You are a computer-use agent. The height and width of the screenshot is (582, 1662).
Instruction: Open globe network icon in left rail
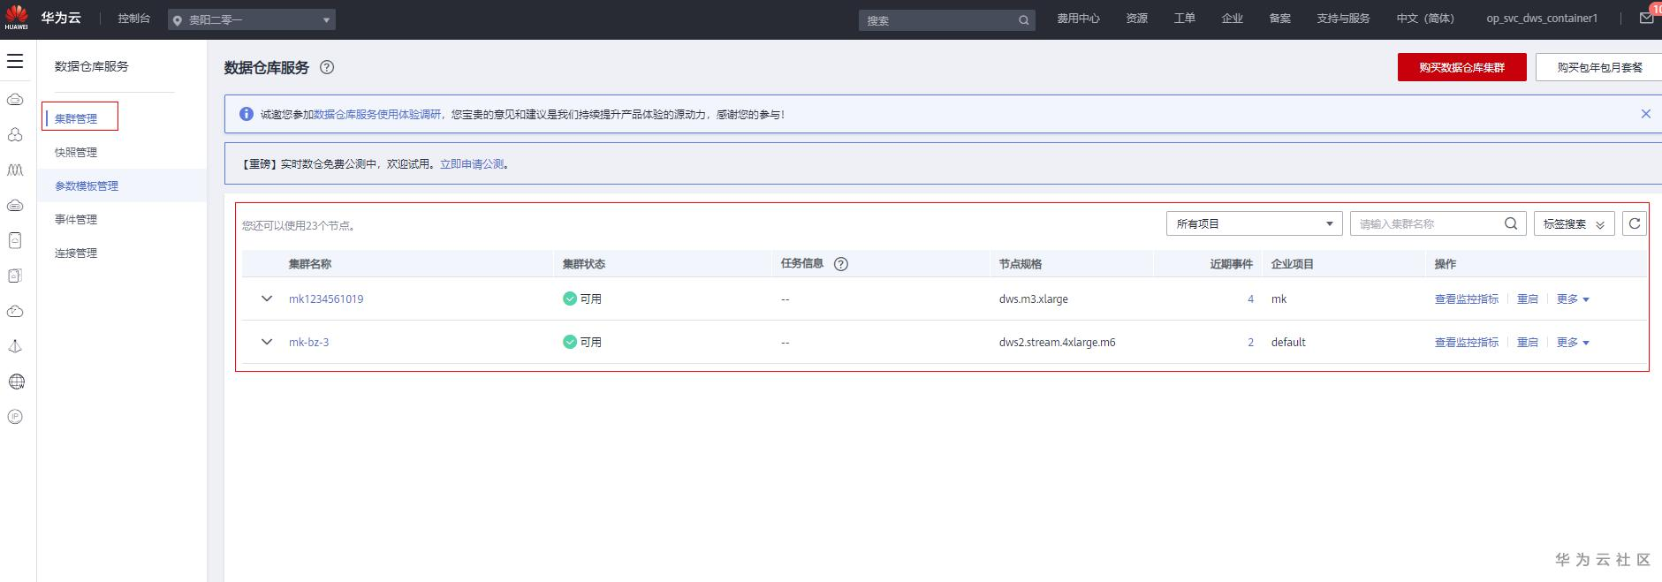tap(15, 382)
